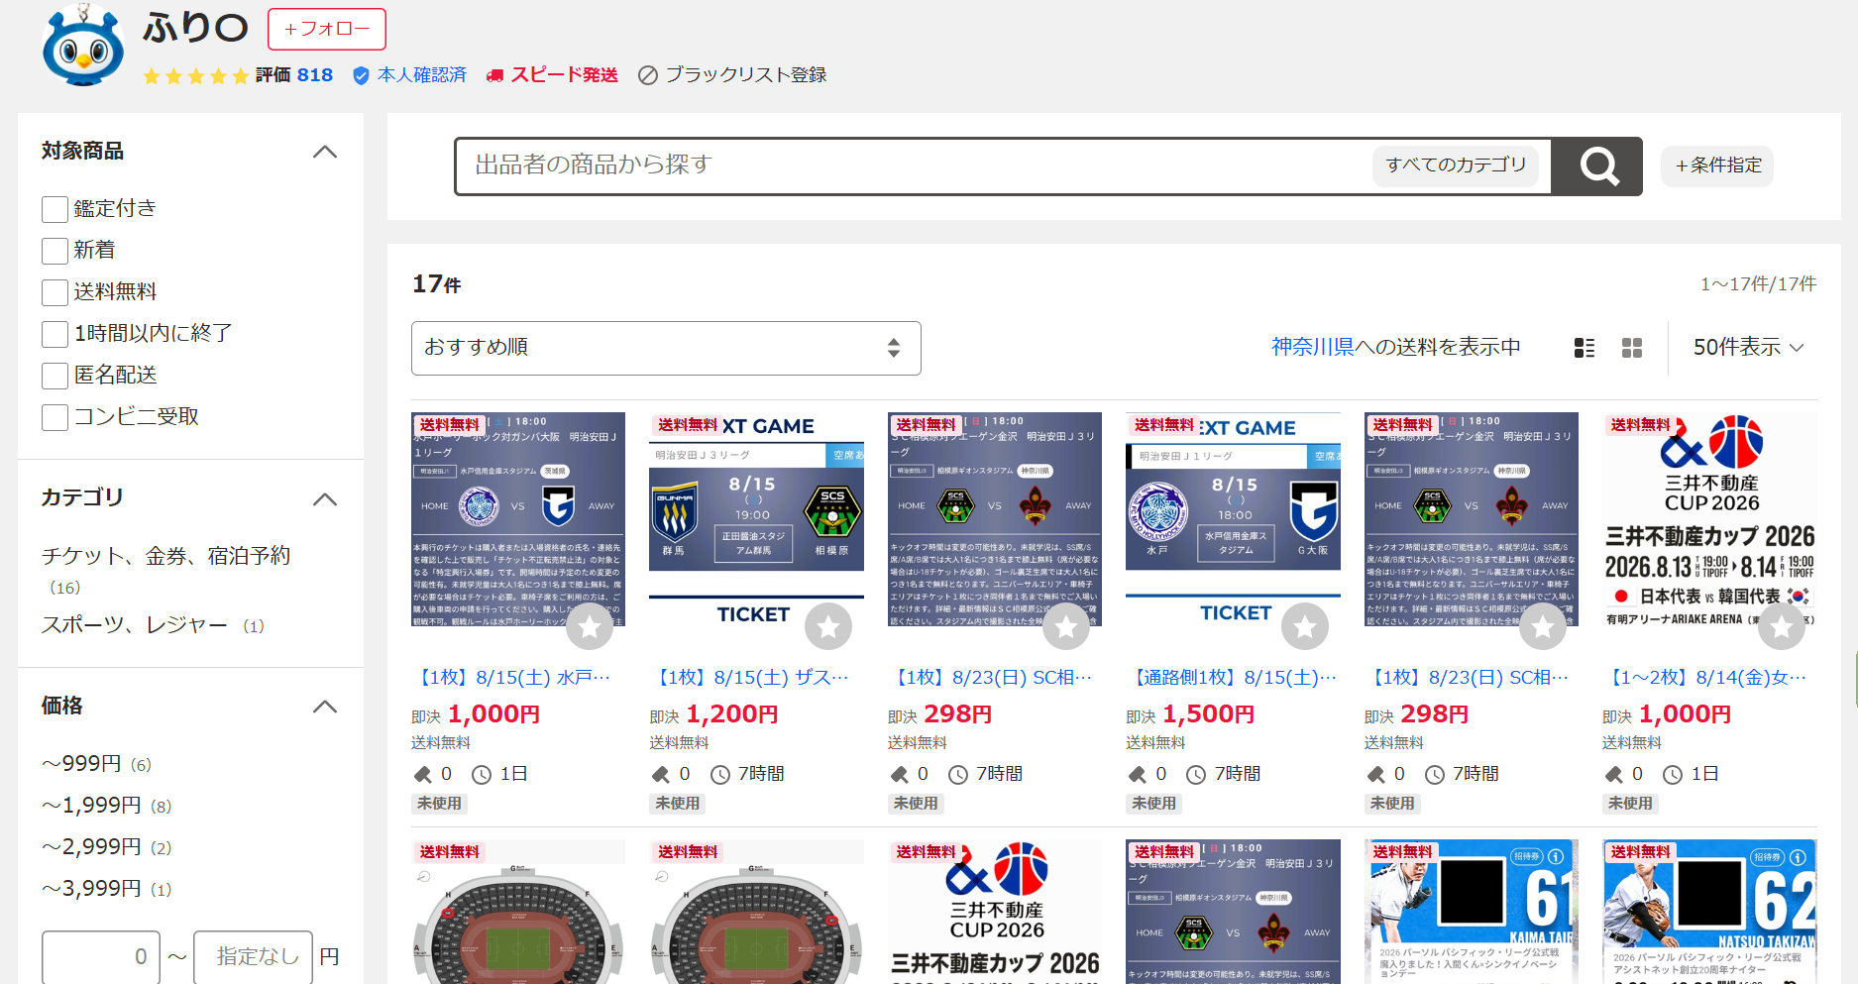Click the 指定なし maximum price field
The image size is (1858, 984).
pyautogui.click(x=254, y=956)
